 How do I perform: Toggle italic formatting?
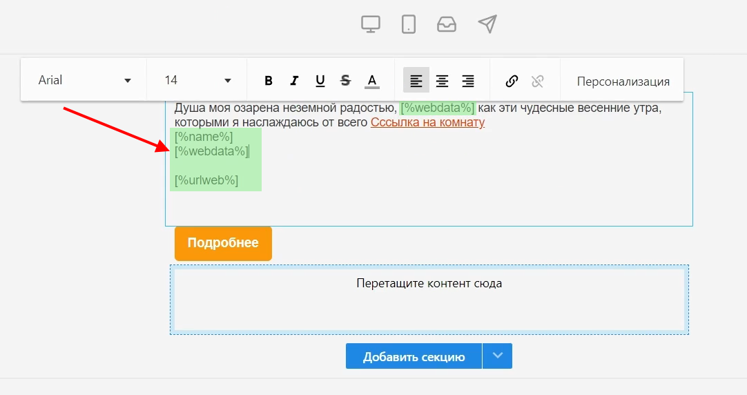[x=294, y=81]
